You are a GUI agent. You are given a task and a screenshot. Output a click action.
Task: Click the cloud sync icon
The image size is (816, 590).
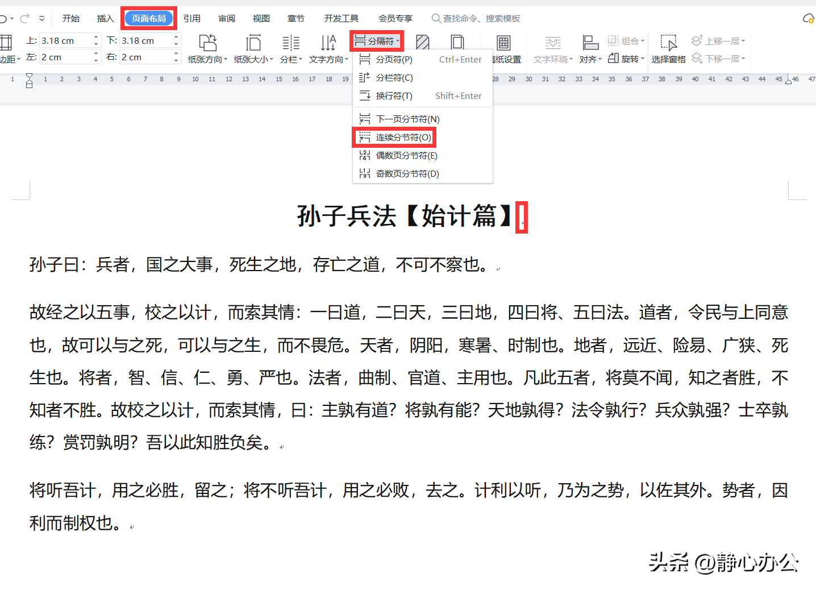pyautogui.click(x=807, y=19)
